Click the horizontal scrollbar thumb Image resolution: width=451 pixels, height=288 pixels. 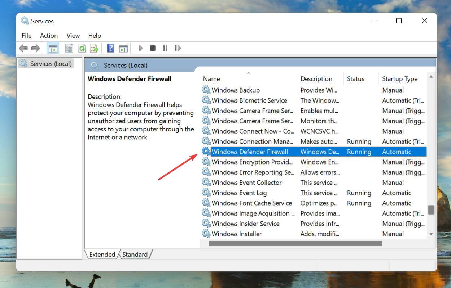(295, 243)
